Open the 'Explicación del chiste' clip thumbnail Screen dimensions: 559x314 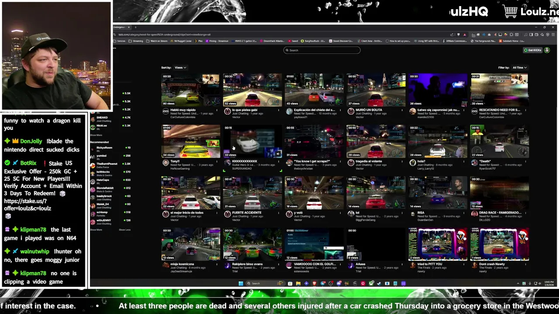pyautogui.click(x=314, y=90)
